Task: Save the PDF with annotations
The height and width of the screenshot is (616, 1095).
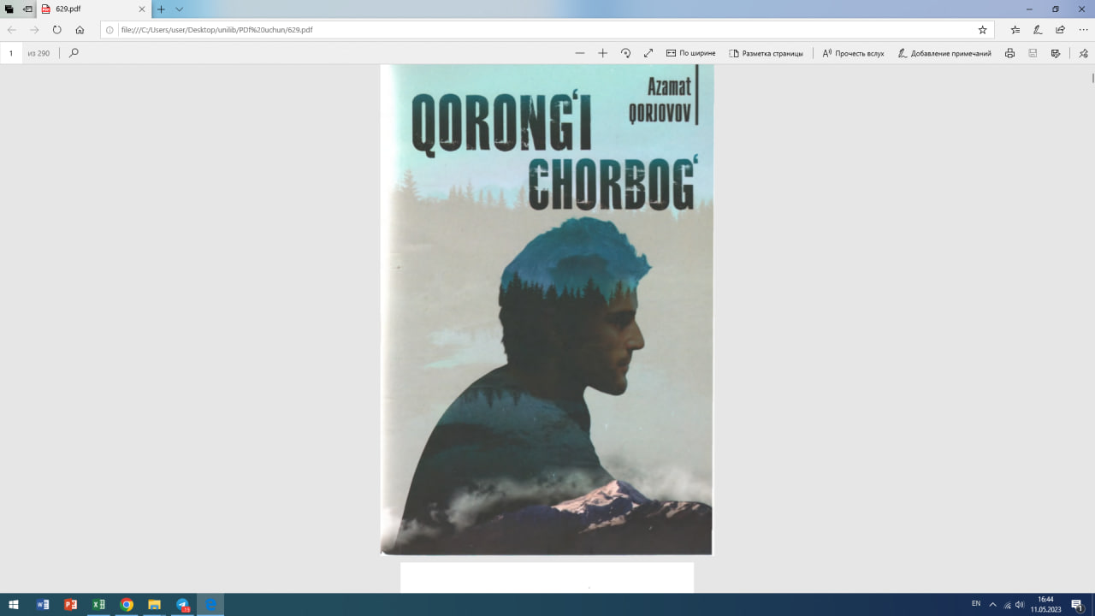Action: 1054,52
